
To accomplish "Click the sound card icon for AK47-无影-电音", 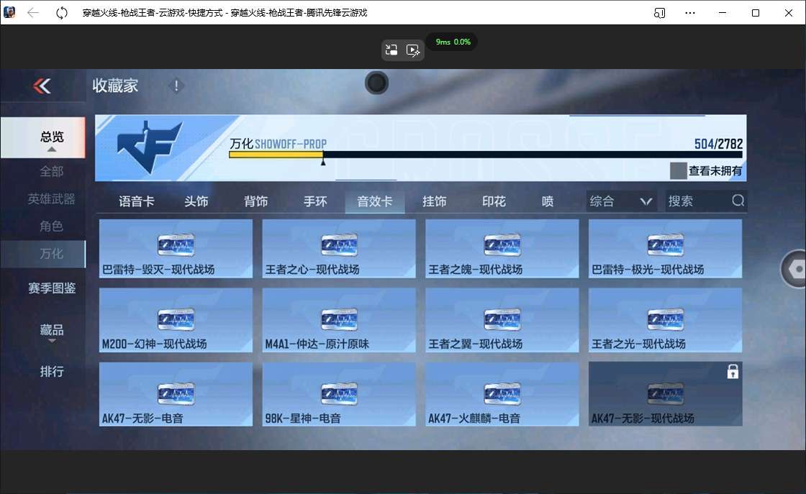I will 176,394.
